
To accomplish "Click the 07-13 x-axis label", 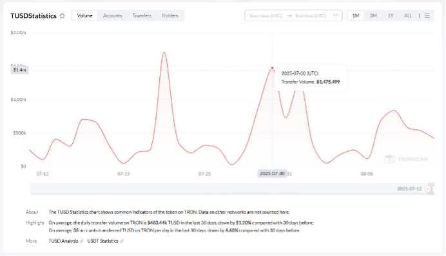I will (43, 174).
